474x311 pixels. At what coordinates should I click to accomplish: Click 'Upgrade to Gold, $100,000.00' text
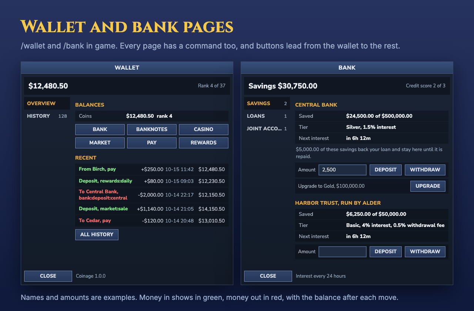(331, 186)
